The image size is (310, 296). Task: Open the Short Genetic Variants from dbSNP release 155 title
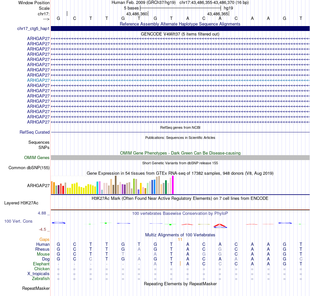click(180, 163)
